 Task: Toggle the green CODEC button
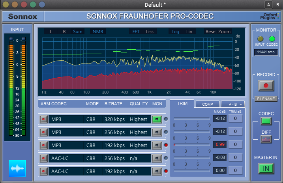point(266,121)
